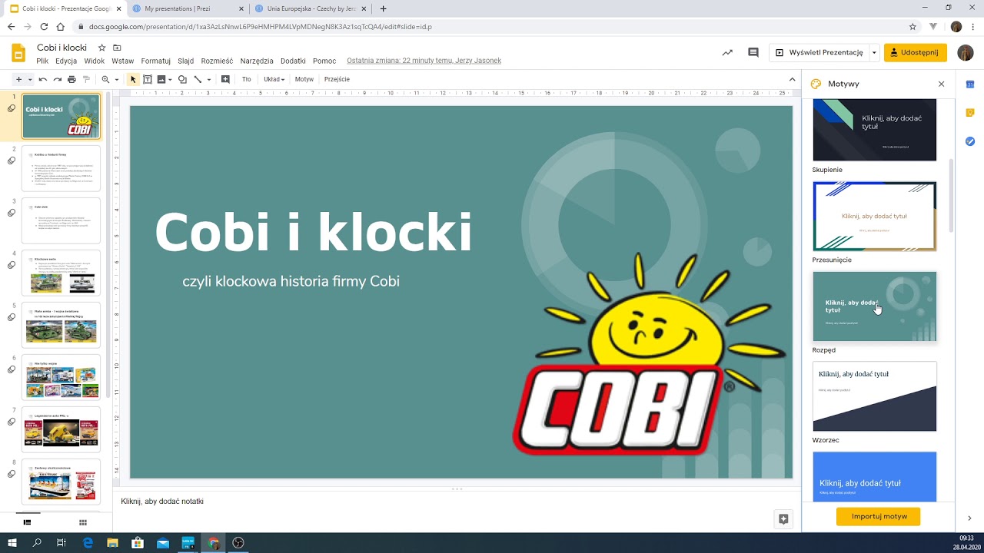Click the zoom magnifier tool
Screen dimensions: 984x553
[x=105, y=79]
